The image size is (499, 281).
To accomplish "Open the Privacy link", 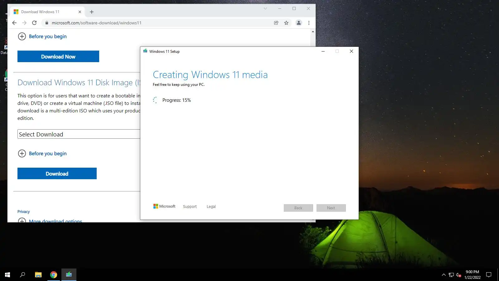I will click(x=24, y=212).
